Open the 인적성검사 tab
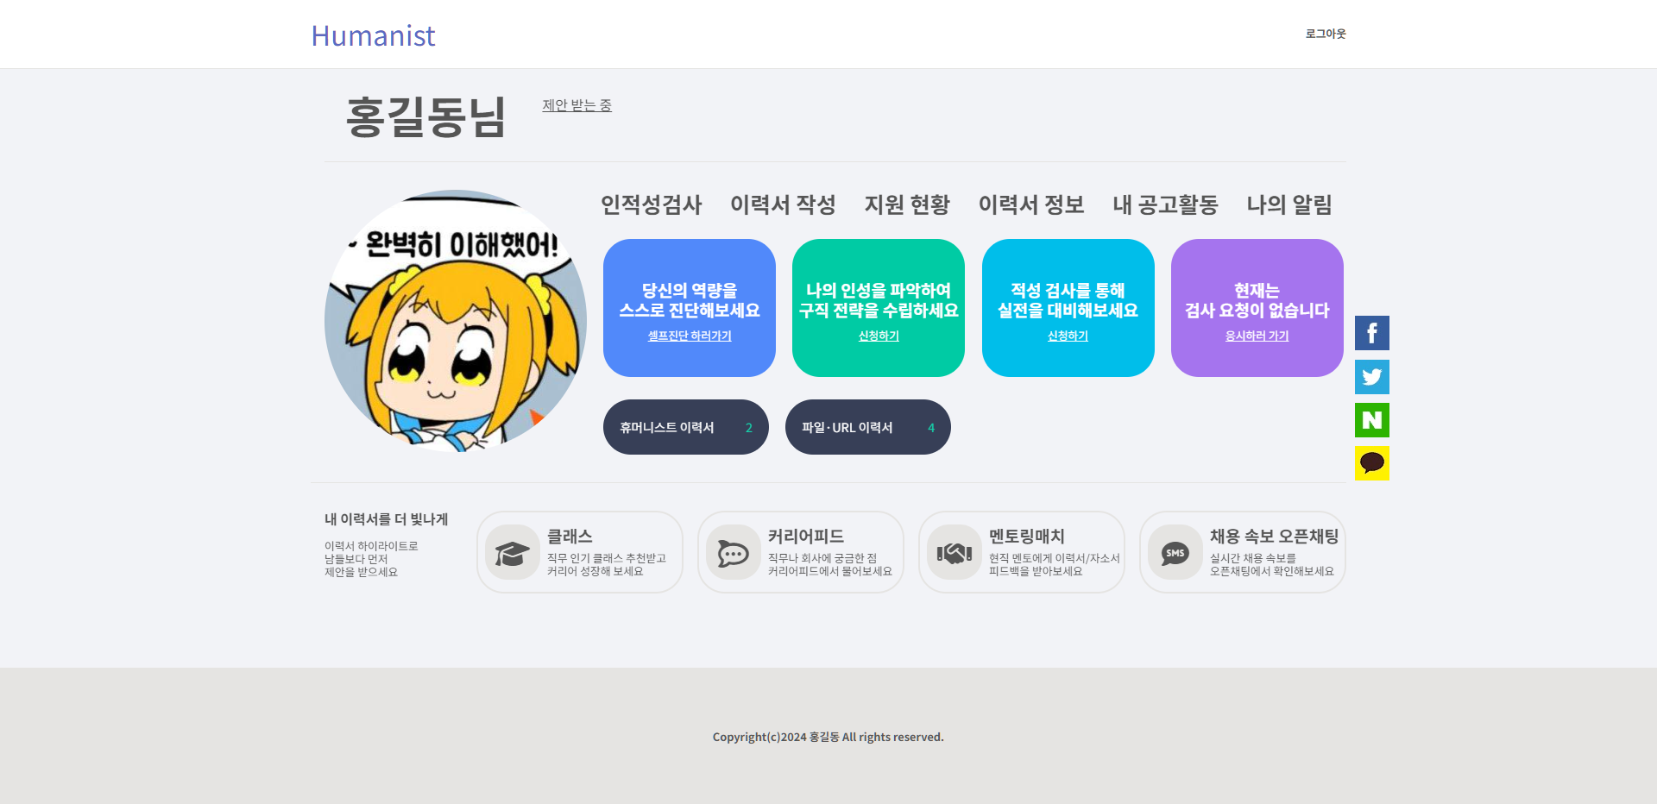 (x=652, y=204)
